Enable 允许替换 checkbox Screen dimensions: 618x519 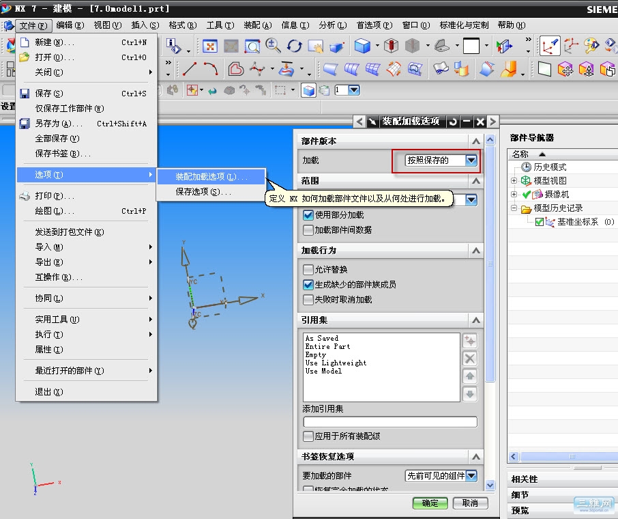pos(308,270)
